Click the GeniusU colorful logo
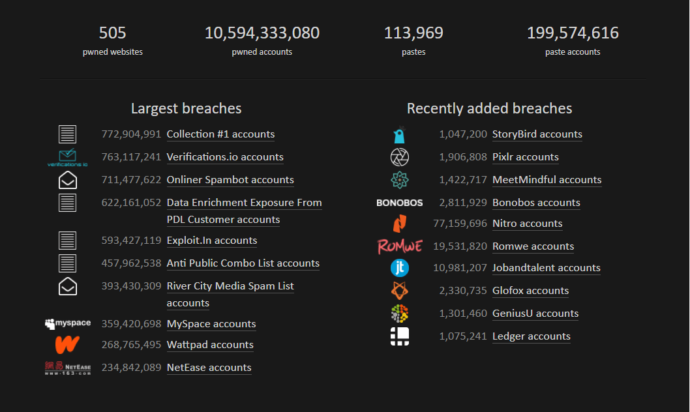The height and width of the screenshot is (412, 690). click(399, 314)
